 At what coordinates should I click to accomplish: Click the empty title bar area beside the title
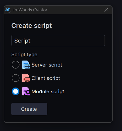click(75, 10)
